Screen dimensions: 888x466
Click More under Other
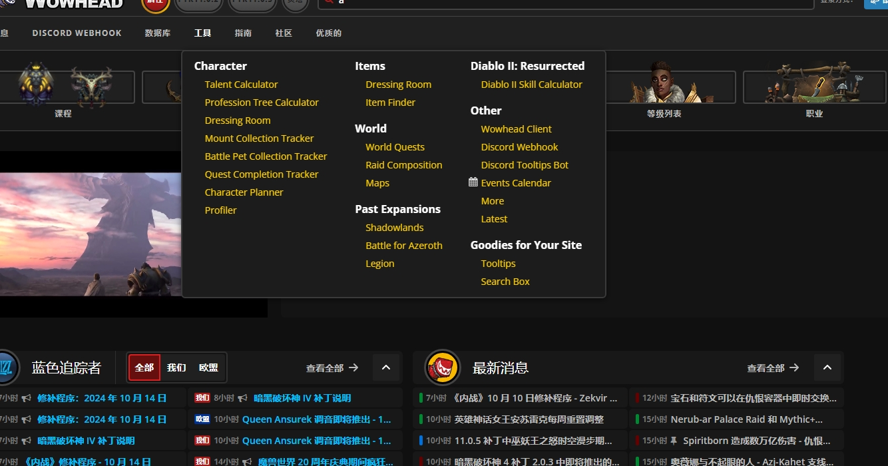click(x=493, y=201)
